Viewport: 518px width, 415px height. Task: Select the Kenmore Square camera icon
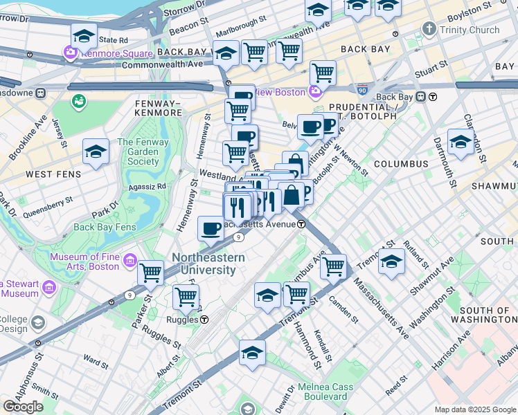tap(70, 53)
